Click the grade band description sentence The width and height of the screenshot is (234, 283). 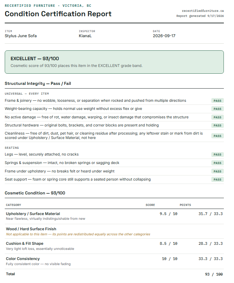pos(76,66)
